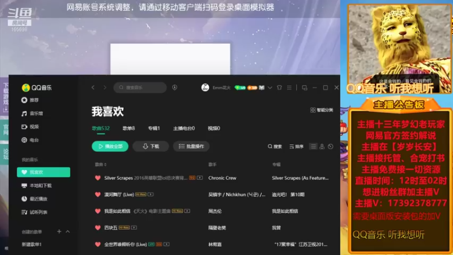This screenshot has height=255, width=453.
Task: Open artist Chronic Crew
Action: 222,178
